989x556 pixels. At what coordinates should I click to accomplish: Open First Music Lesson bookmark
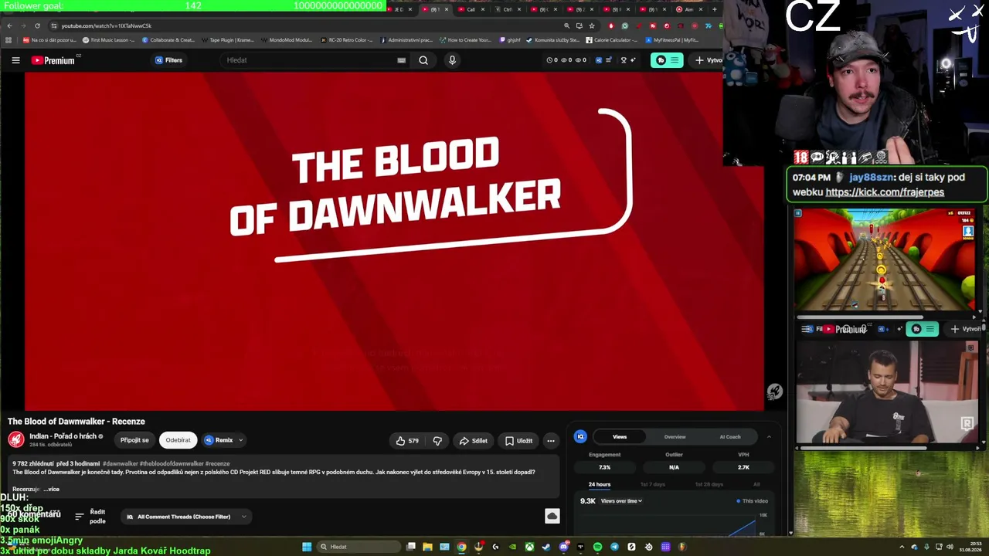108,40
